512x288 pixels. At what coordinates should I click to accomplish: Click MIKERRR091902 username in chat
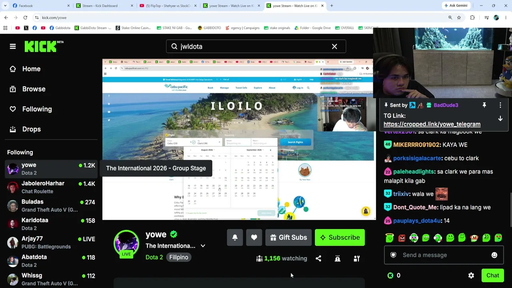(x=416, y=145)
